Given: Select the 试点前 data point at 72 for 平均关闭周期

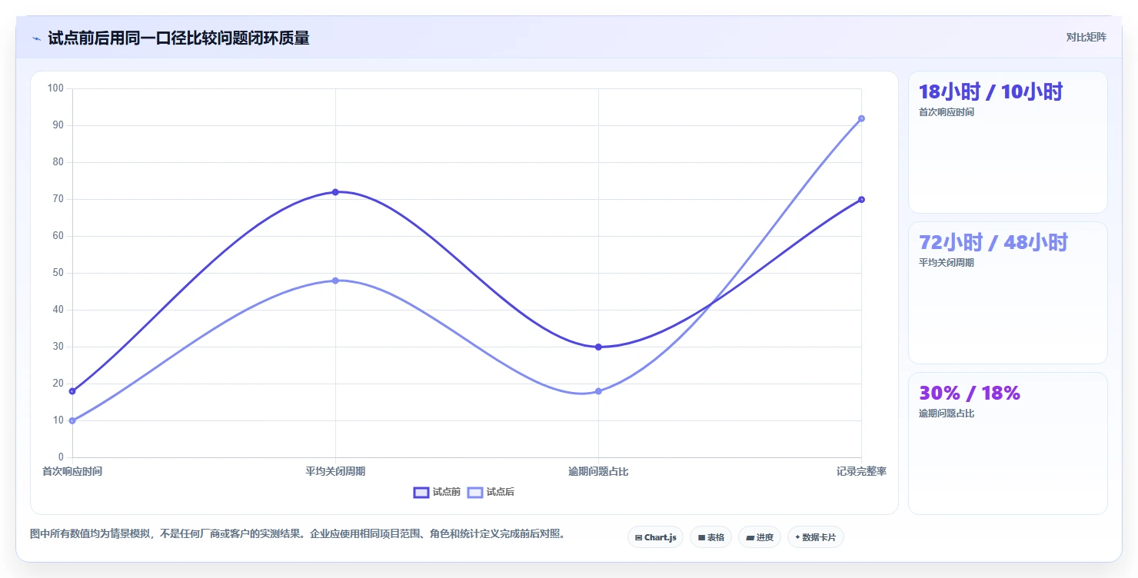Looking at the screenshot, I should click(335, 192).
